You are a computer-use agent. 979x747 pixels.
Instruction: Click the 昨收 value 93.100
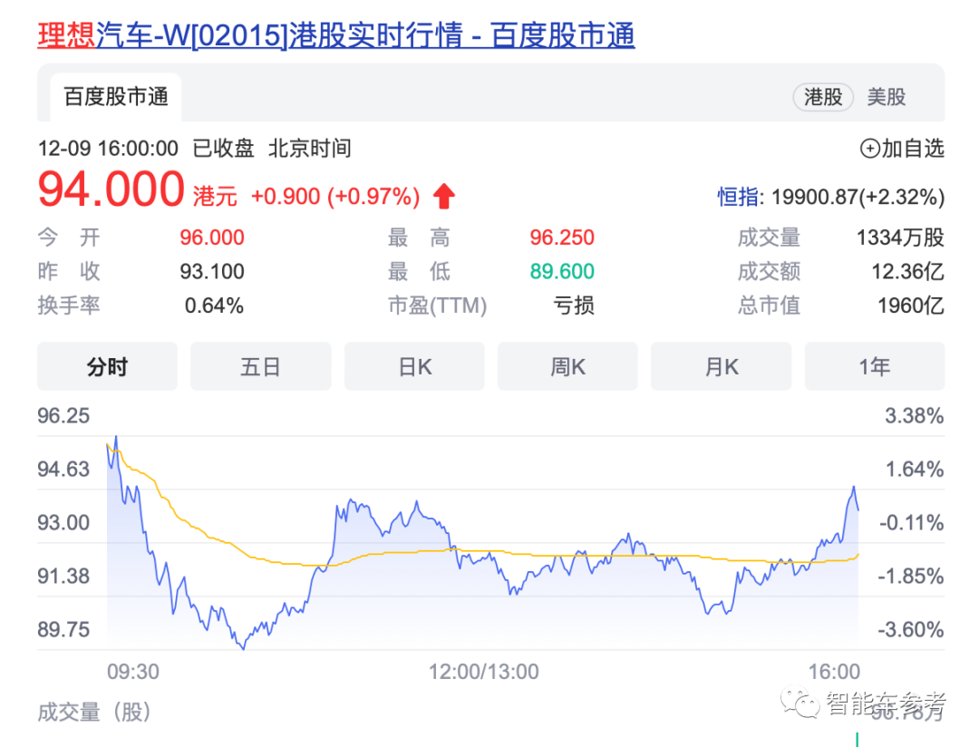pyautogui.click(x=211, y=271)
